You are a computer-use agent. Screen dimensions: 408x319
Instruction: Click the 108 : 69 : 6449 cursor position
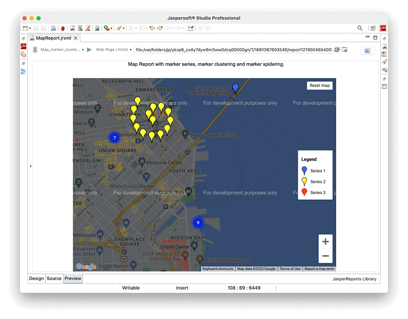tap(244, 288)
